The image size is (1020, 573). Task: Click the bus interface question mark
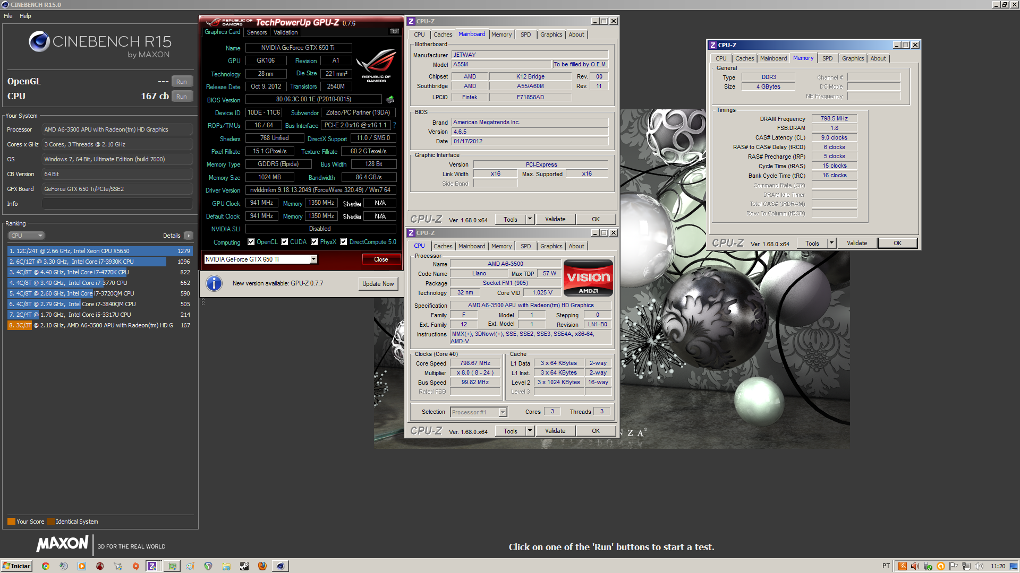395,125
